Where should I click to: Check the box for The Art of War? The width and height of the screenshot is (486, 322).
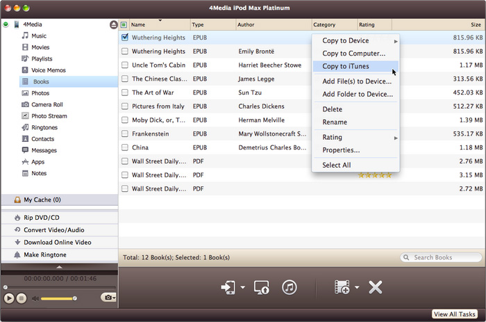(x=124, y=92)
